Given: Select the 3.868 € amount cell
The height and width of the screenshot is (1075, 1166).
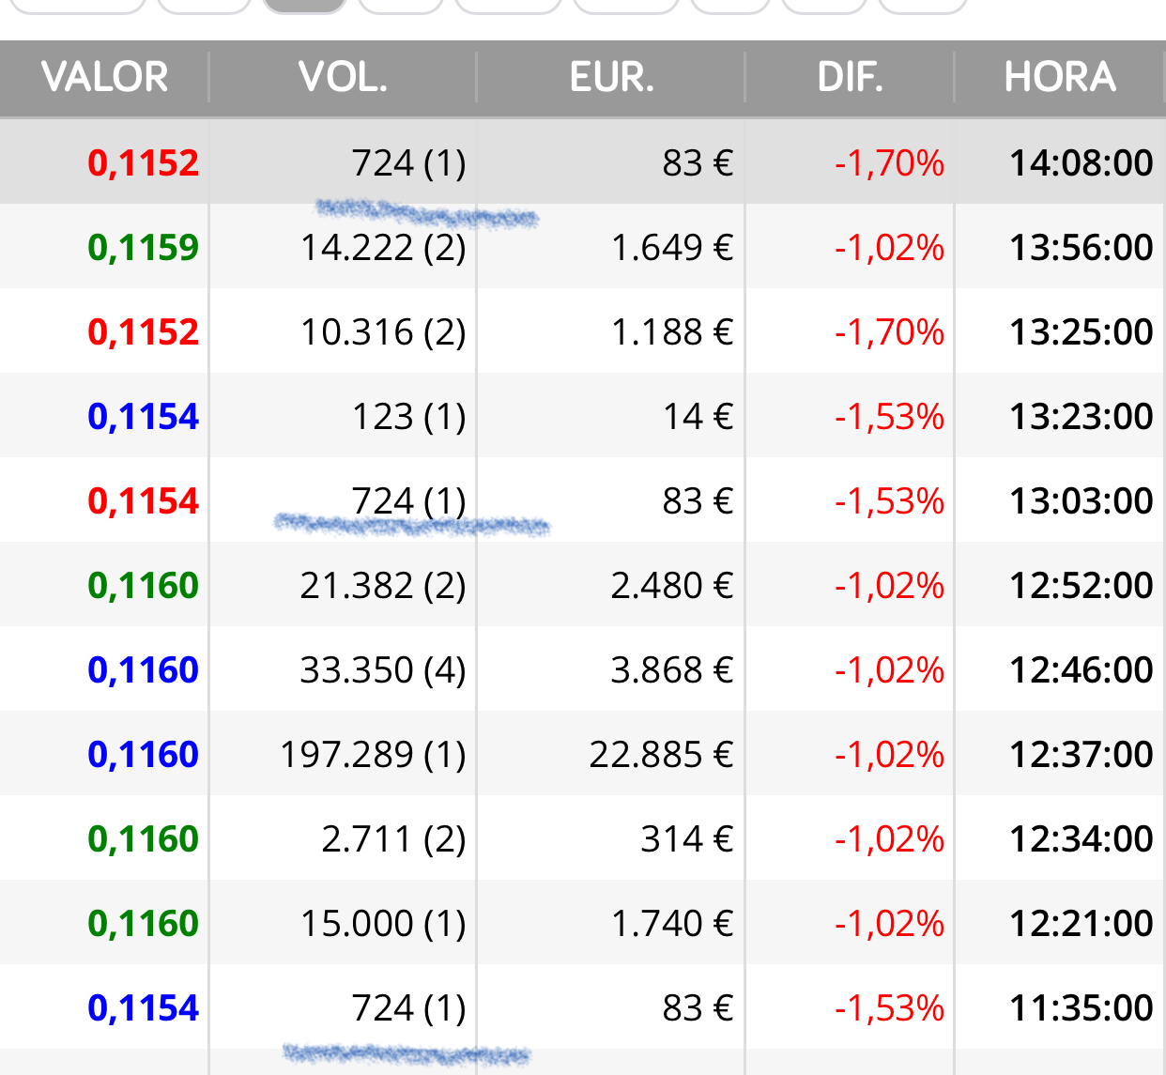Looking at the screenshot, I should point(672,670).
